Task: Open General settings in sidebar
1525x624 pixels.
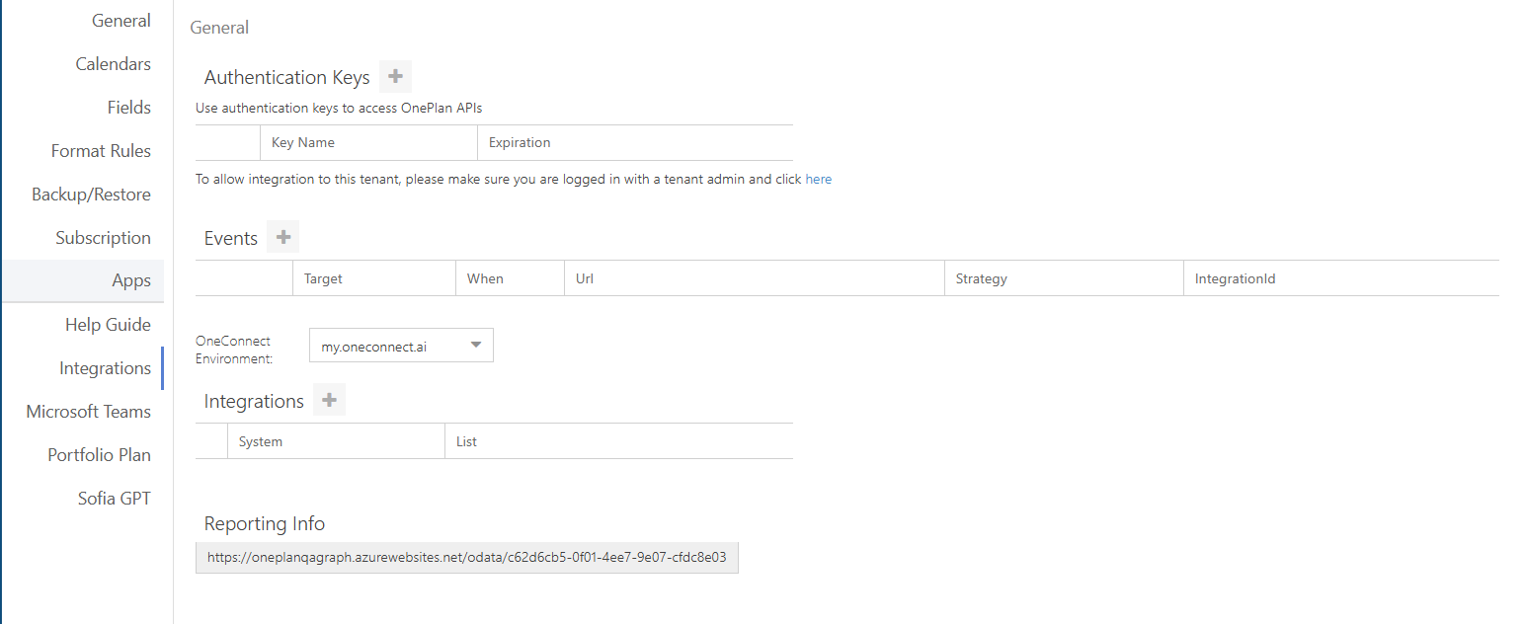Action: click(x=121, y=21)
